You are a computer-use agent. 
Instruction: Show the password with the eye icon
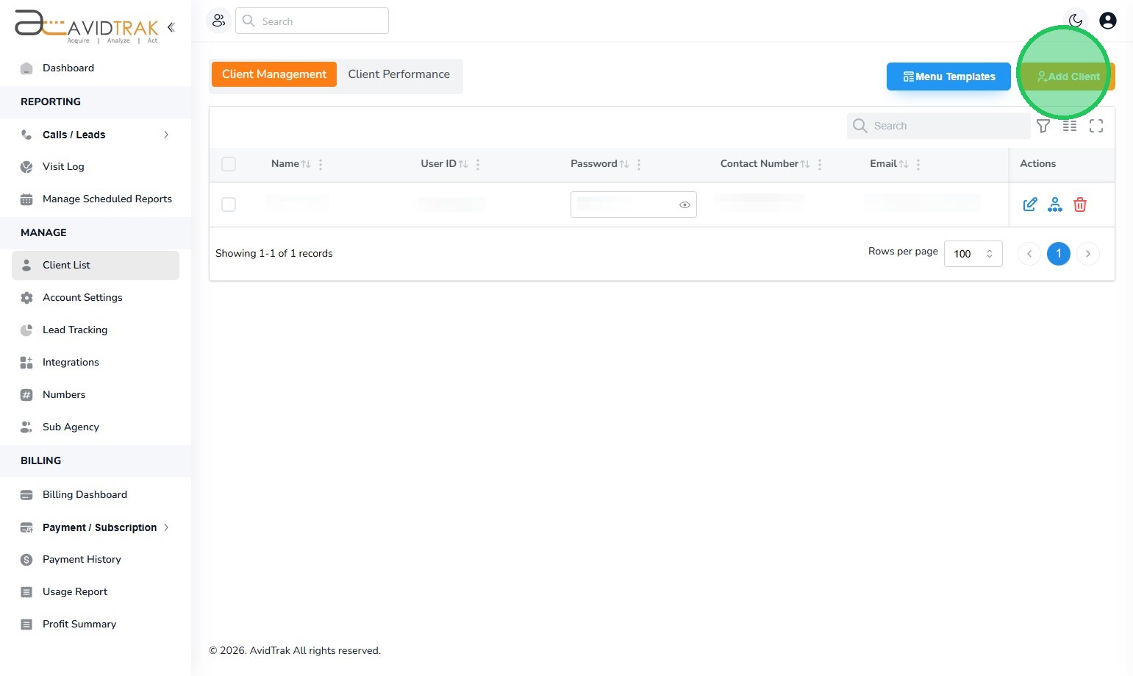point(685,204)
